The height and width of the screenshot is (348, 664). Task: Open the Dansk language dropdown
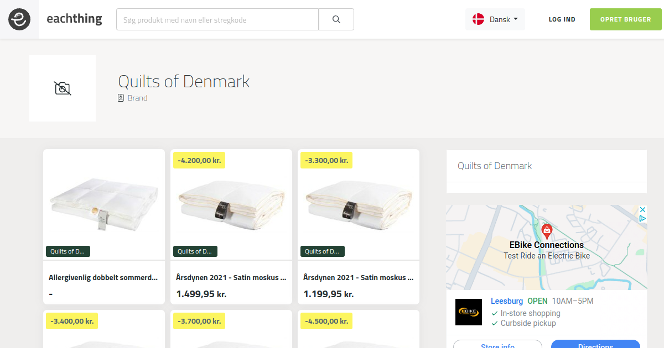(495, 19)
